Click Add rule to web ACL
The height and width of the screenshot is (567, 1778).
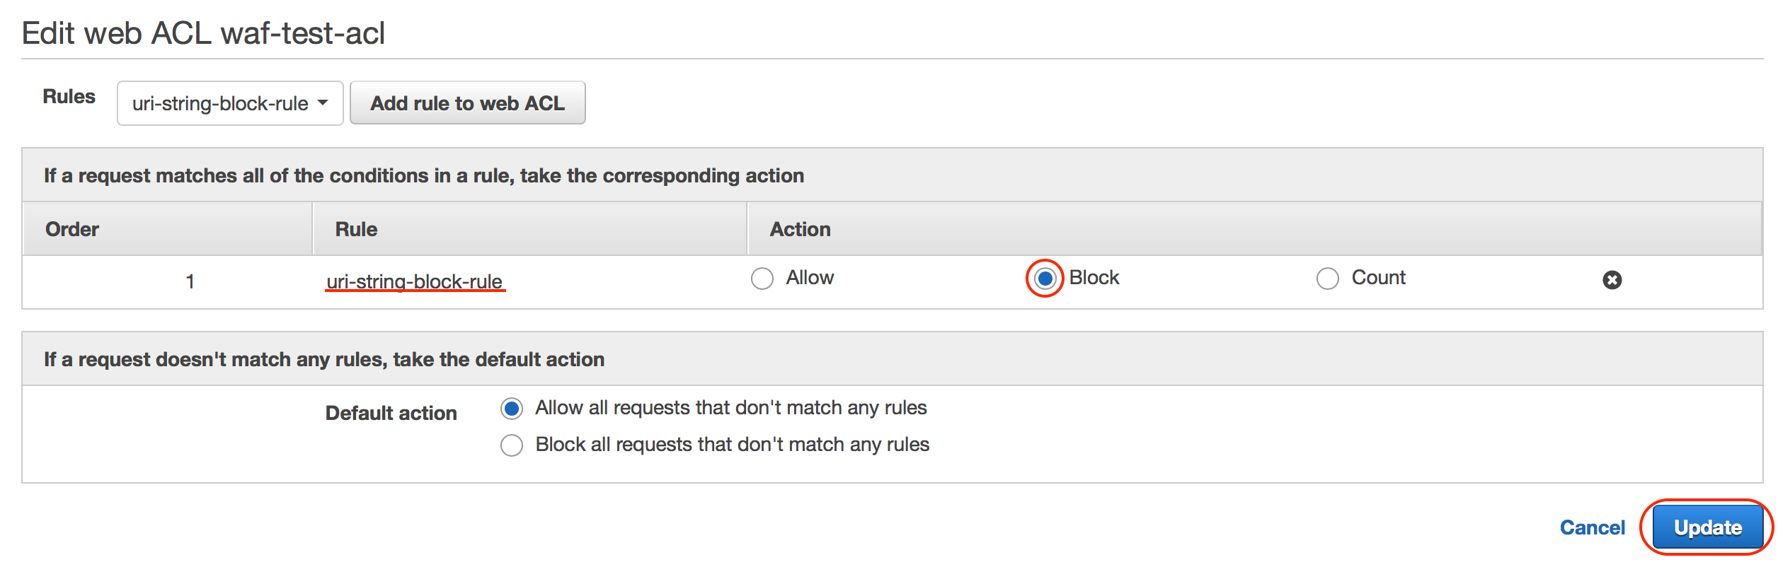[x=467, y=103]
